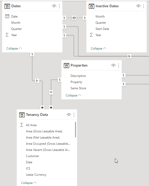Screen dimensions: 149x186
Task: Click the Dates table icon
Action: click(7, 6)
